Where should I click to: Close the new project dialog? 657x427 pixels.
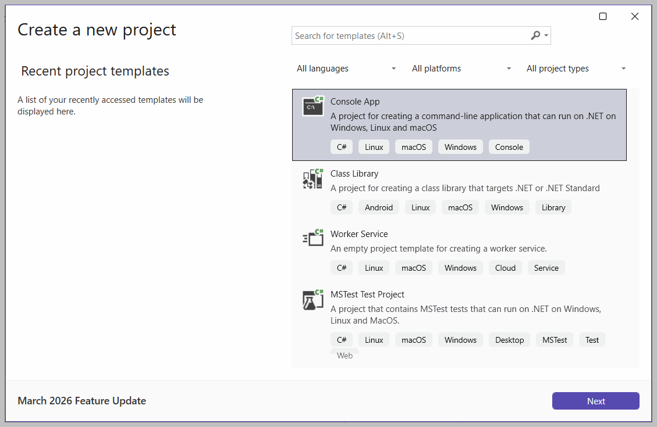coord(635,16)
